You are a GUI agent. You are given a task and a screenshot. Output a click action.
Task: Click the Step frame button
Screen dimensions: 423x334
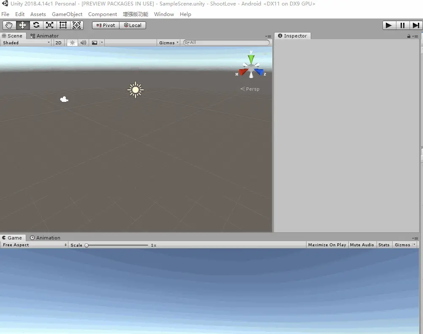[416, 25]
